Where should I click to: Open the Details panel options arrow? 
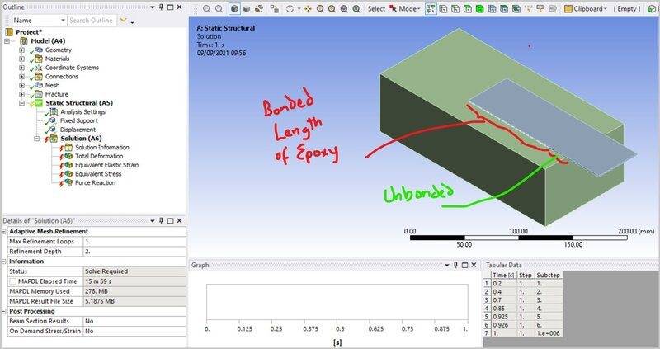click(153, 220)
